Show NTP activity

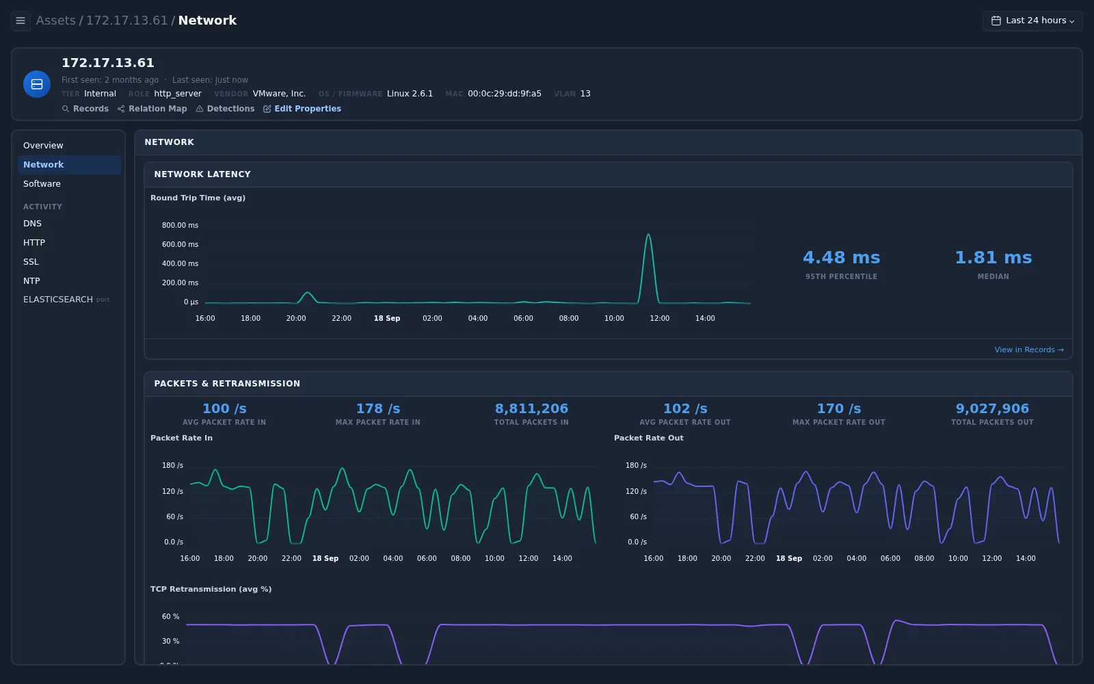[70, 281]
